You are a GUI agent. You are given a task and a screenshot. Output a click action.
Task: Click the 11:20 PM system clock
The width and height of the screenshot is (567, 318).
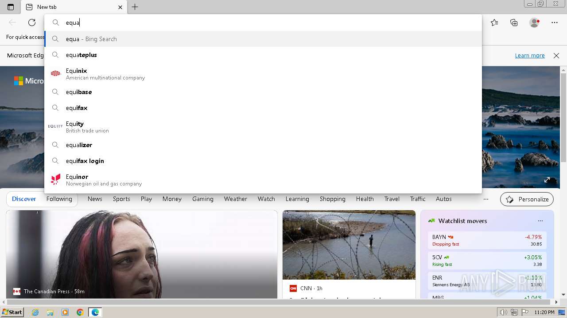[x=544, y=312]
